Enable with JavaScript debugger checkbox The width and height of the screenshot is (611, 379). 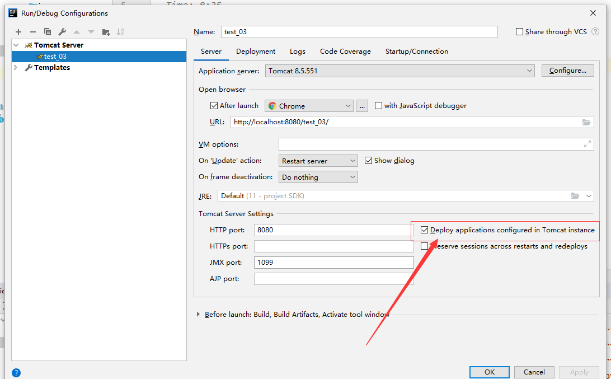coord(378,106)
